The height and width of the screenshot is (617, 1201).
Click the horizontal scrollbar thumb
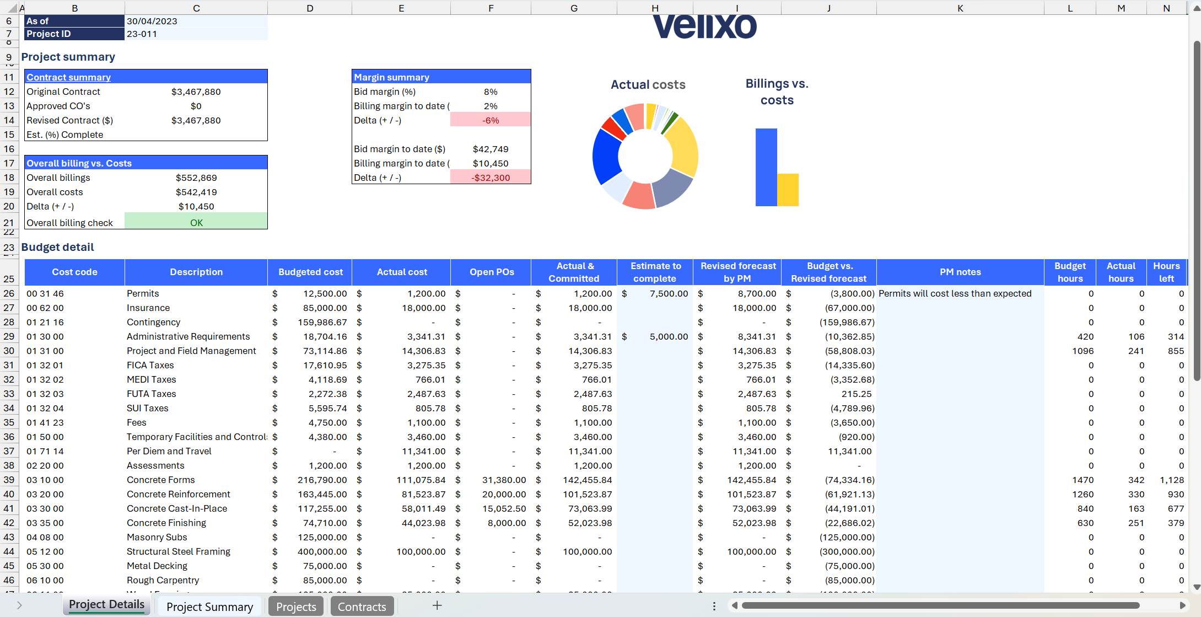(x=940, y=605)
